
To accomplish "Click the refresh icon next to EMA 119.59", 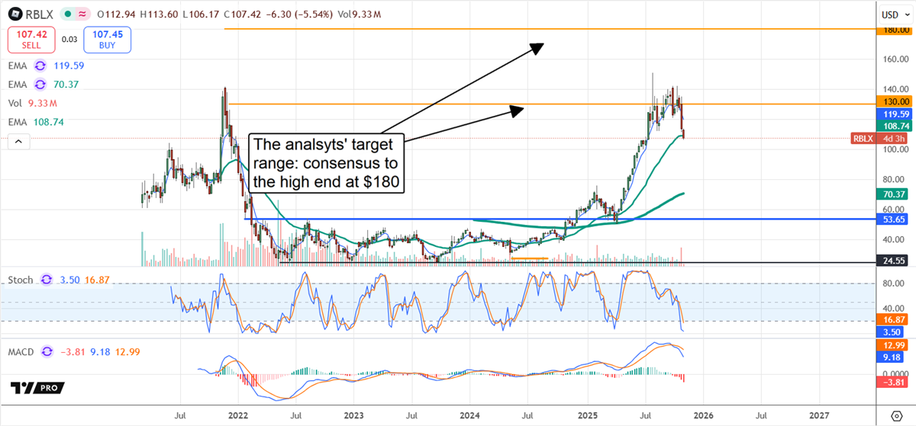I will pyautogui.click(x=40, y=66).
